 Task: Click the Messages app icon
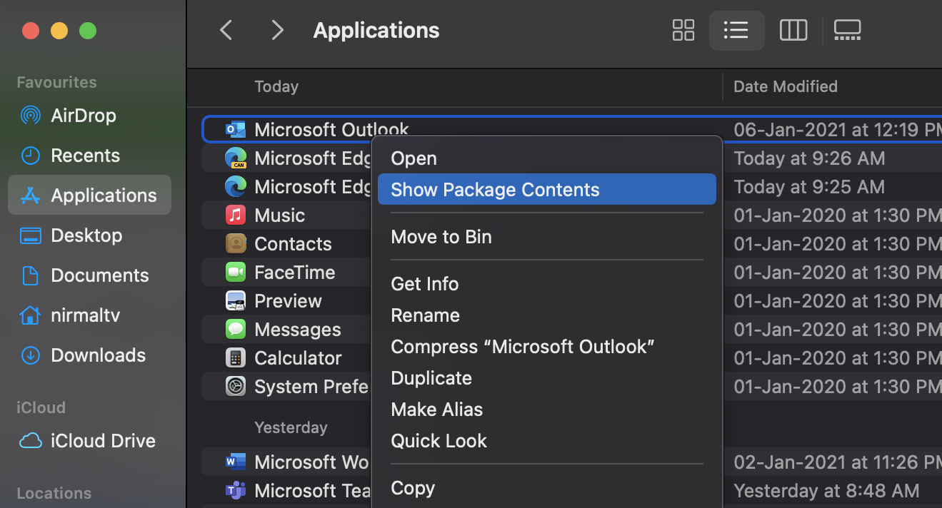point(236,329)
